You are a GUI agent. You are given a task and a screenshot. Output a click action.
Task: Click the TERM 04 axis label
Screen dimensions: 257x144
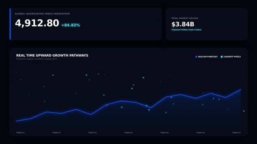coord(128,132)
